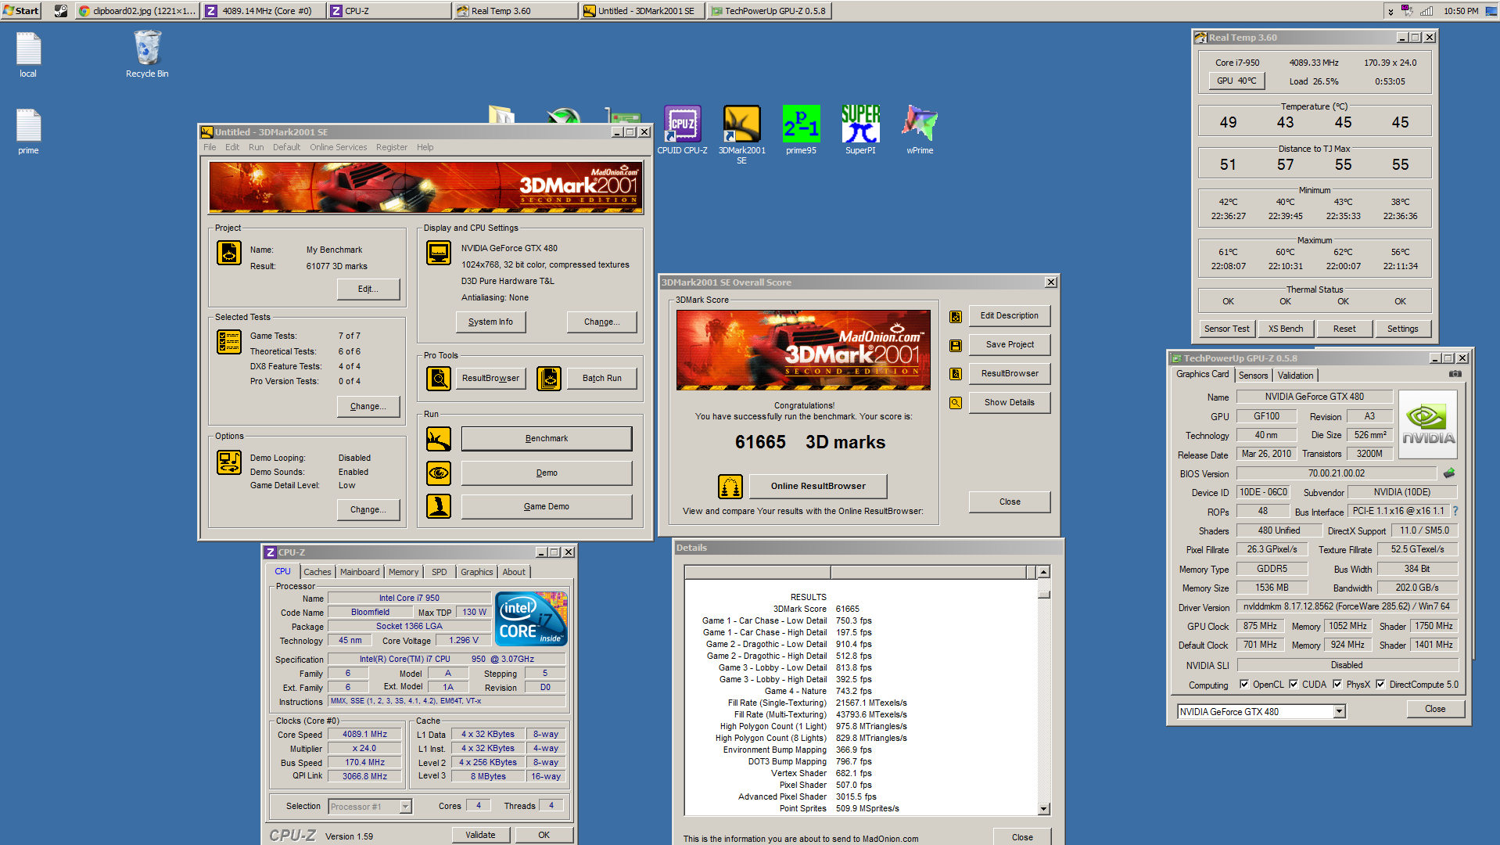Open the prime95 desktop icon
This screenshot has width=1500, height=845.
coord(801,130)
